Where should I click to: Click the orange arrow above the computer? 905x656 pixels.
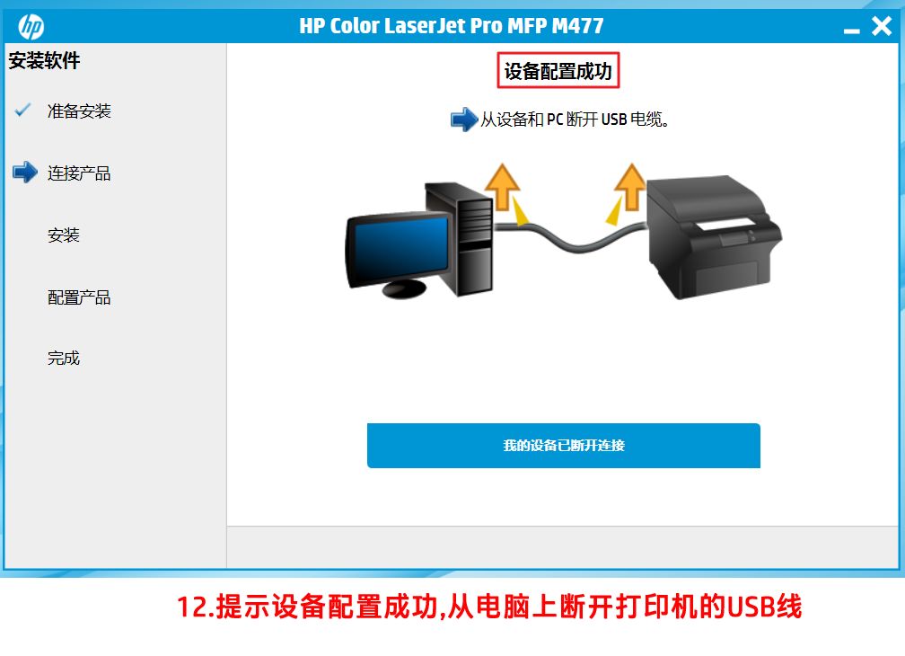(x=502, y=187)
